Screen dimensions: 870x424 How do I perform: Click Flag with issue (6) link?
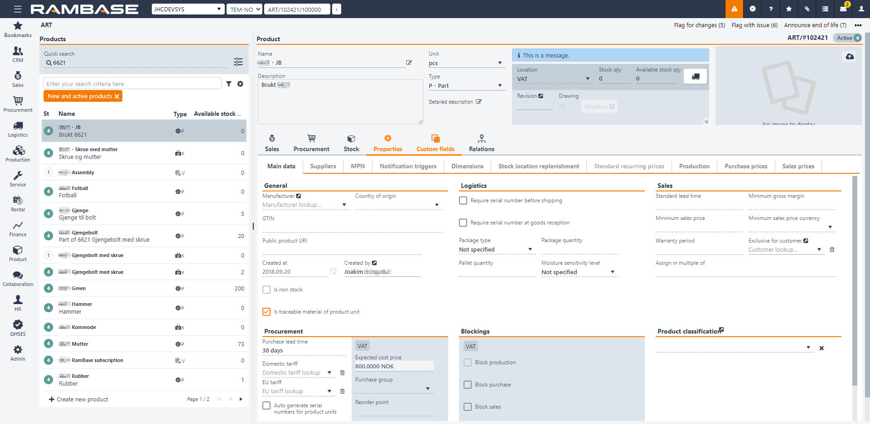[754, 25]
